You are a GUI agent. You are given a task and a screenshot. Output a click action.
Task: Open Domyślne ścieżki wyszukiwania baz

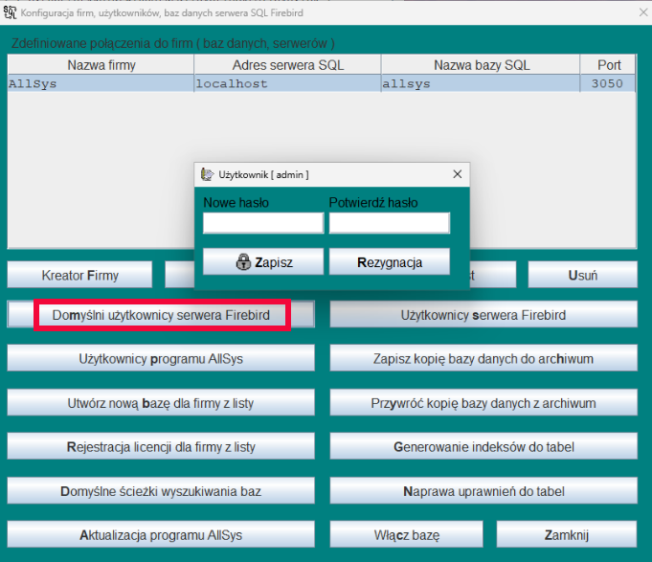161,490
